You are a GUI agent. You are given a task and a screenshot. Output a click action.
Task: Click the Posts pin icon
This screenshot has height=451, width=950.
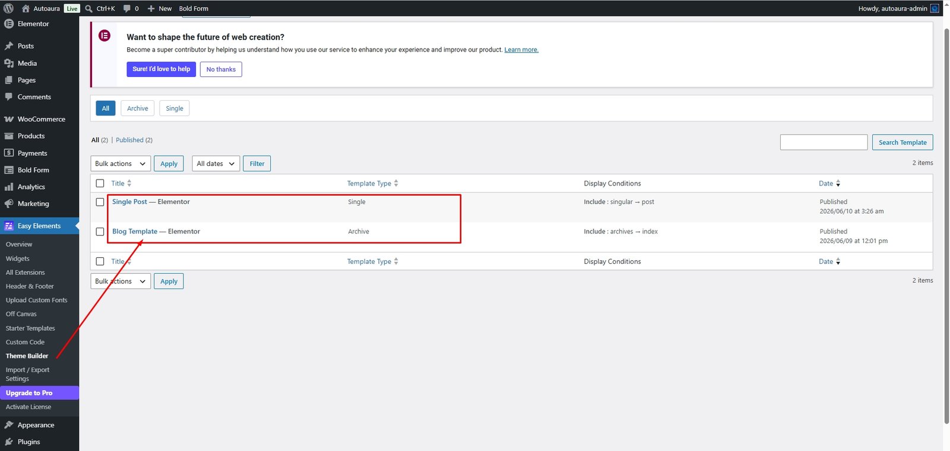pyautogui.click(x=8, y=46)
